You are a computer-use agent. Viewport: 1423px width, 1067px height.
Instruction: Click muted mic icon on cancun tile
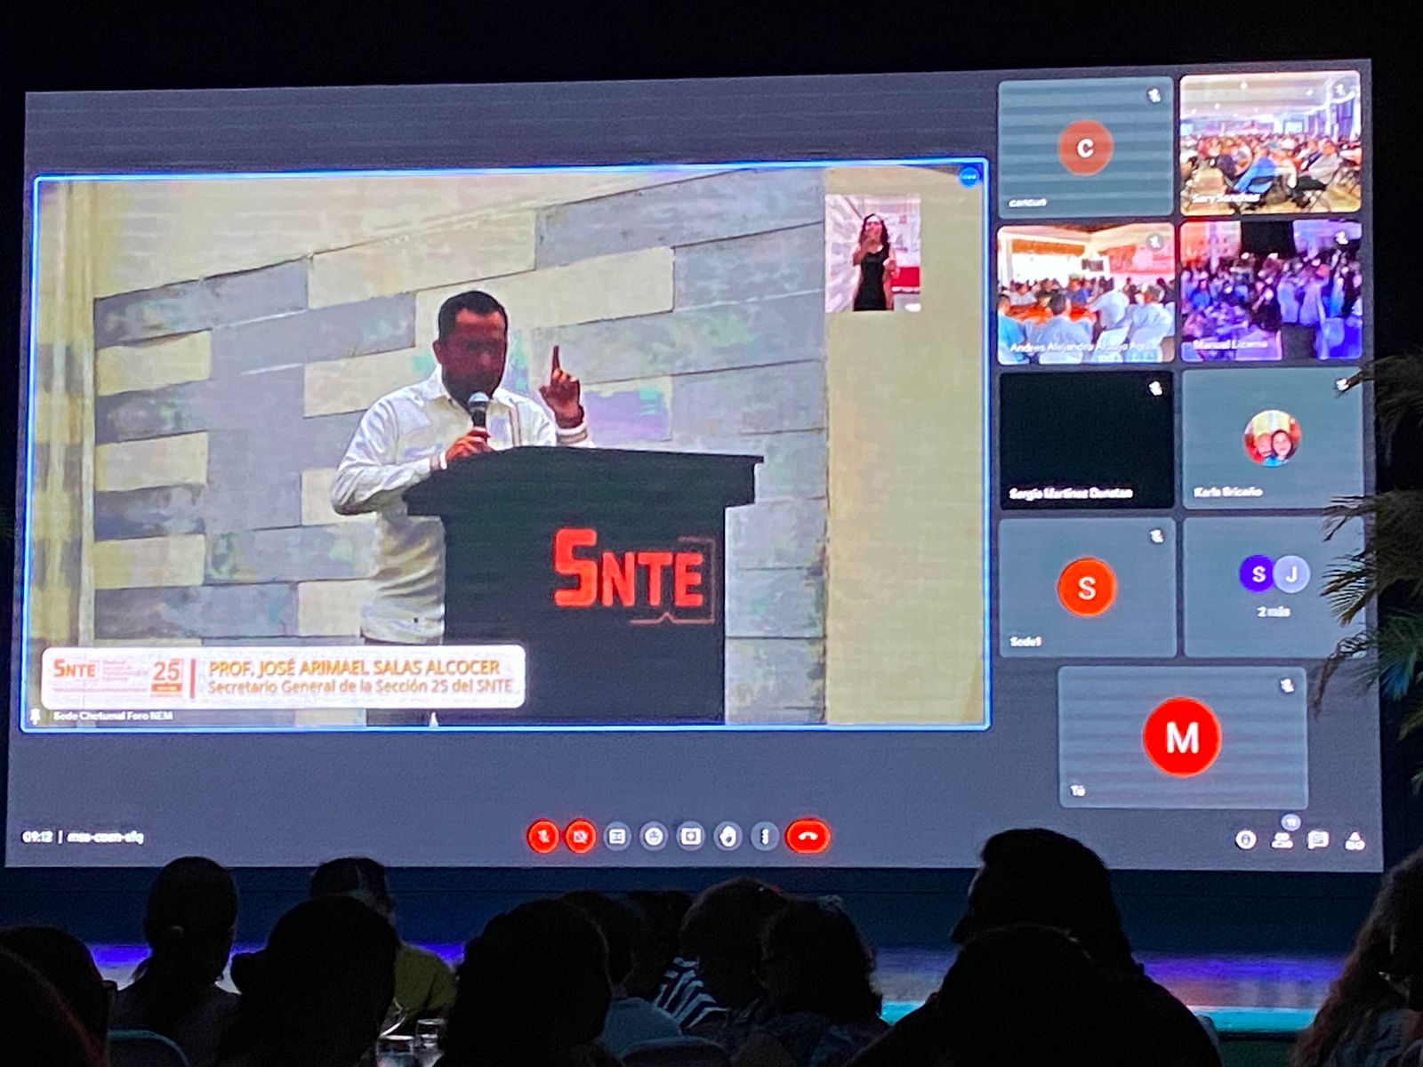(1154, 95)
